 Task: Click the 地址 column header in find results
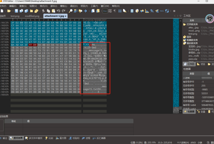tap(14, 121)
